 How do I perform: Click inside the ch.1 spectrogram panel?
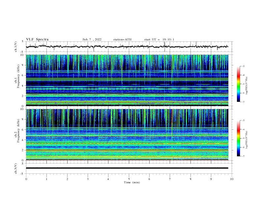pos(127,80)
